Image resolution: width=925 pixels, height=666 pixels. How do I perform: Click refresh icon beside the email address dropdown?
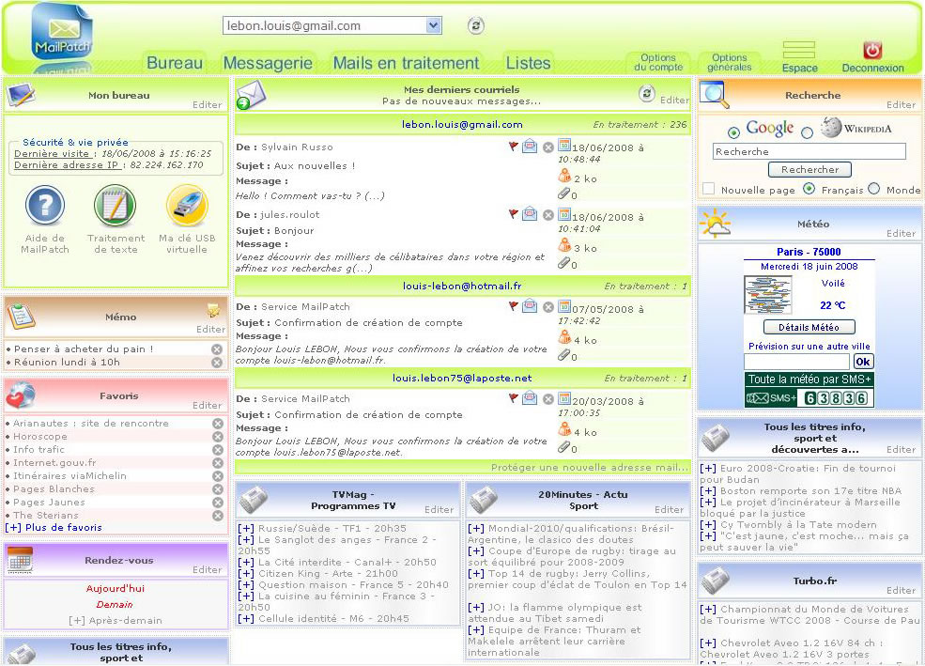click(x=476, y=26)
